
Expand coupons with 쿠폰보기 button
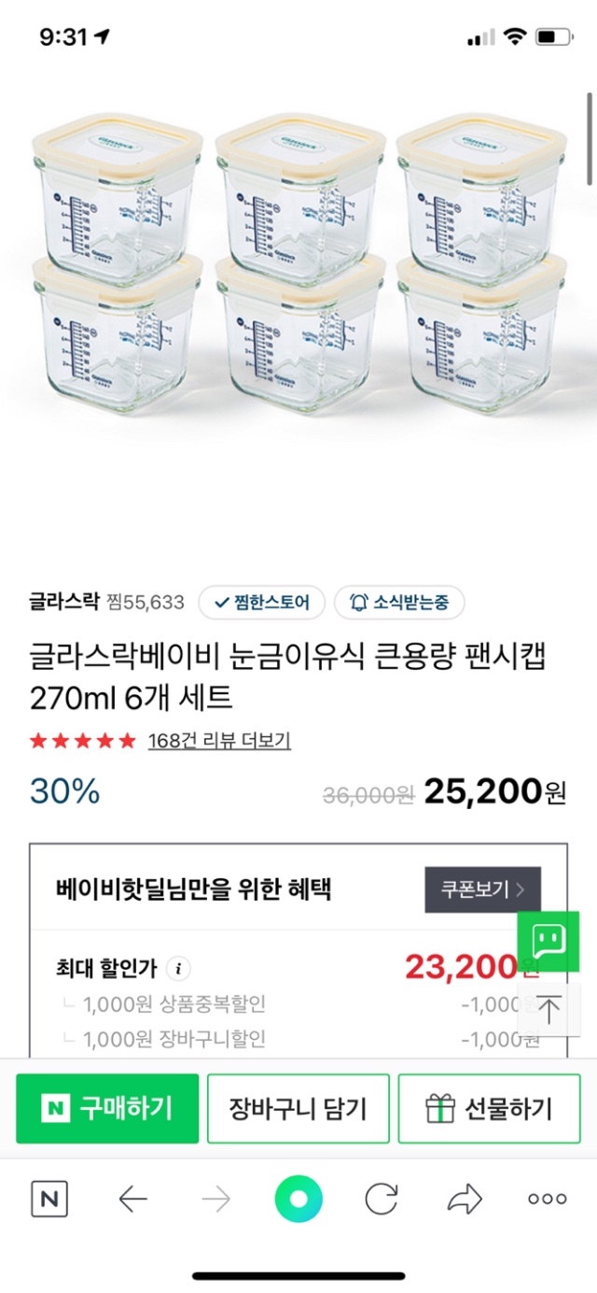tap(482, 889)
